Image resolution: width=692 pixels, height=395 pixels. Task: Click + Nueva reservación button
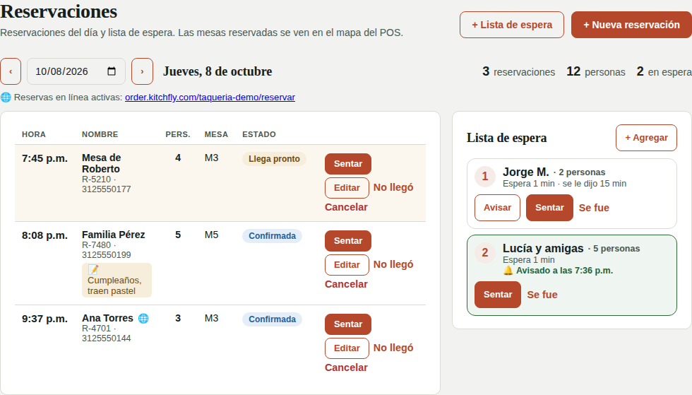point(631,25)
